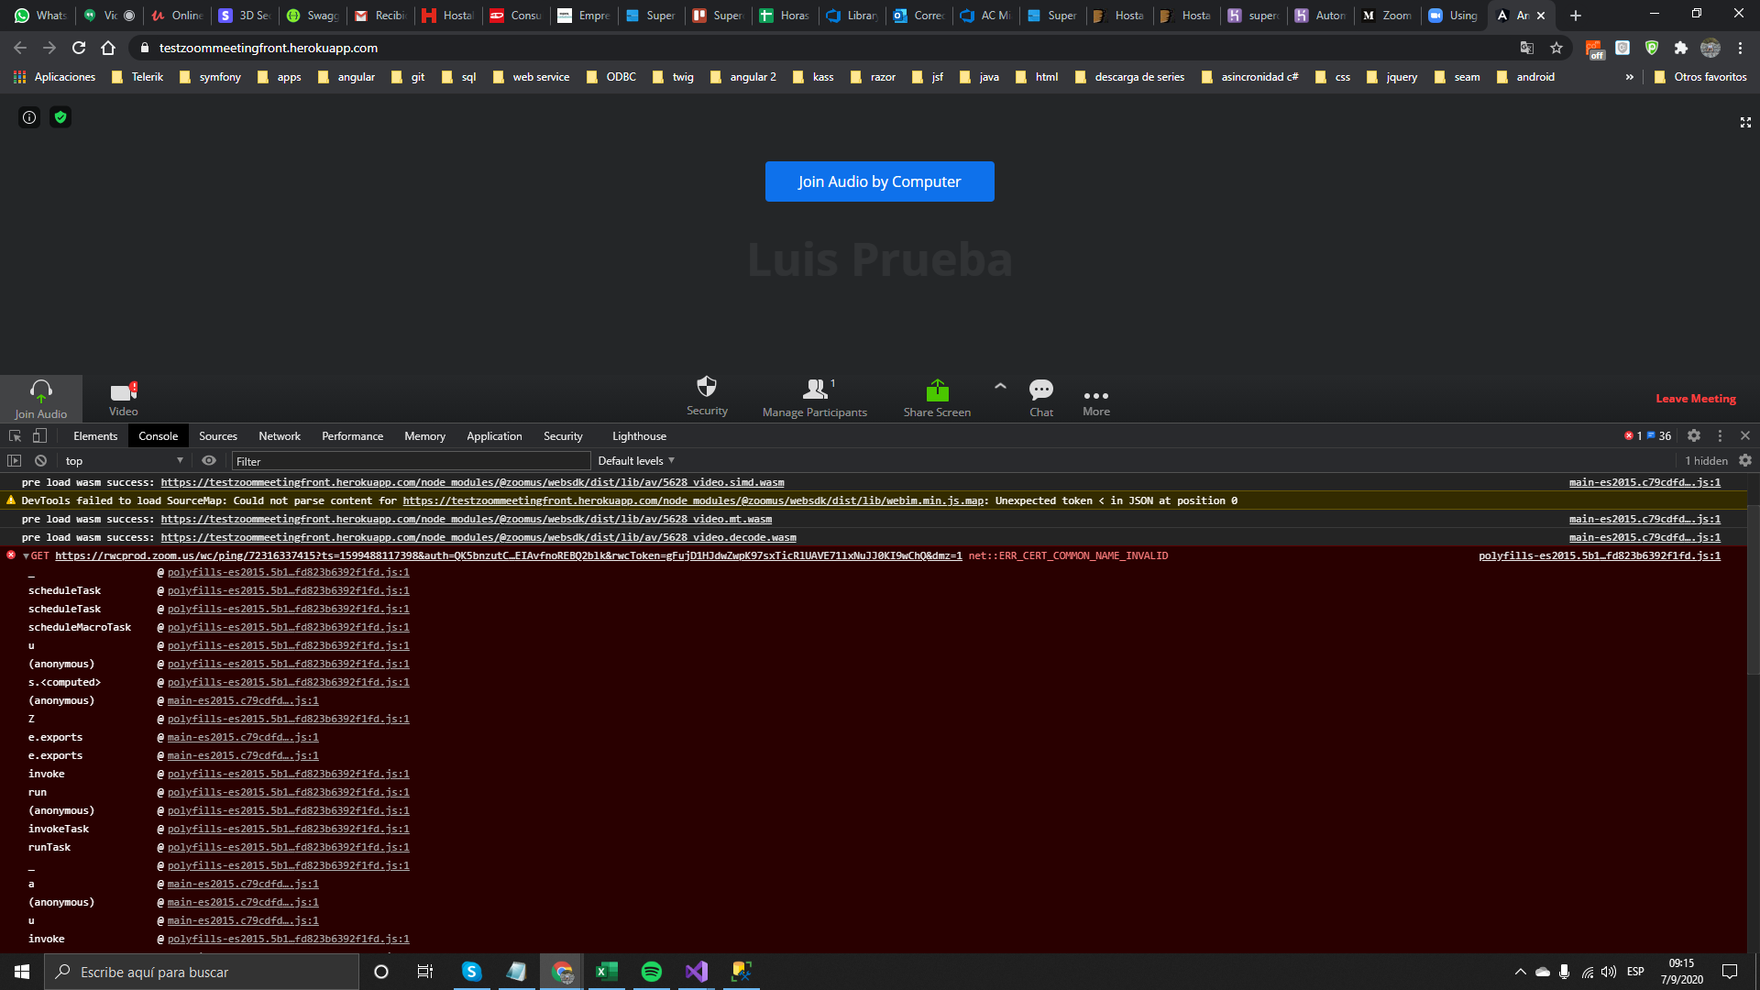Screen dimensions: 1760x990
Task: Click the Leave Meeting link
Action: click(1695, 399)
